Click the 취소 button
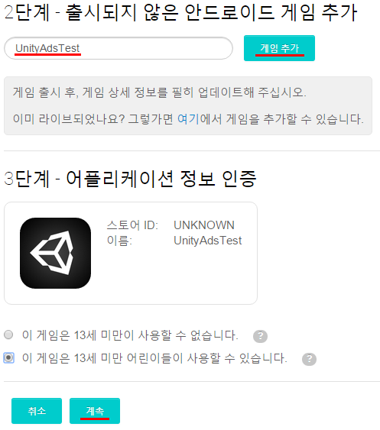 [x=37, y=411]
